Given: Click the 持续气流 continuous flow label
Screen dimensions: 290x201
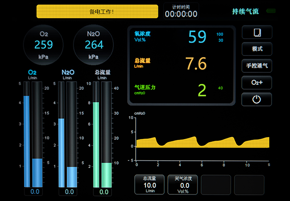Looking at the screenshot, I should (245, 11).
